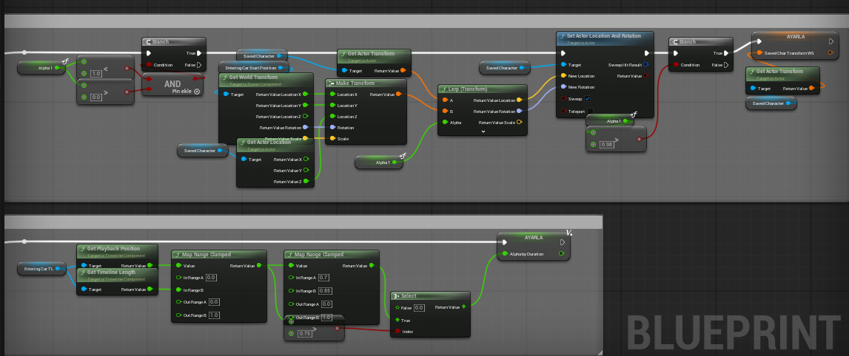Click the Lerp node's A input pin
The height and width of the screenshot is (356, 849).
(x=445, y=100)
